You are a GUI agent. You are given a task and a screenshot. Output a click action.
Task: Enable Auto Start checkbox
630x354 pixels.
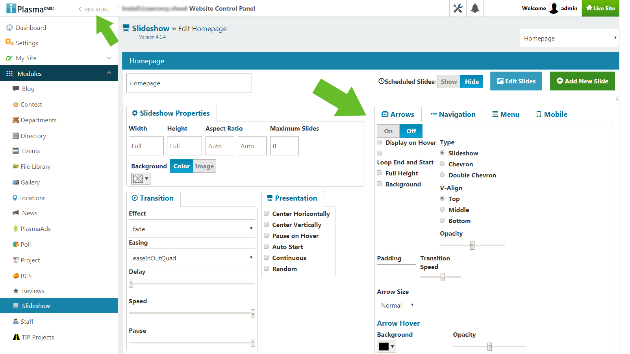tap(266, 246)
